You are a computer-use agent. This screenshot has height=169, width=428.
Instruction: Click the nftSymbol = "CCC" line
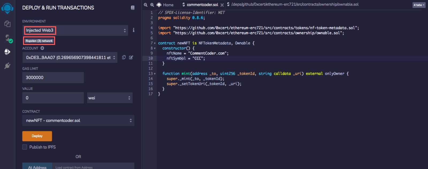[x=186, y=58]
